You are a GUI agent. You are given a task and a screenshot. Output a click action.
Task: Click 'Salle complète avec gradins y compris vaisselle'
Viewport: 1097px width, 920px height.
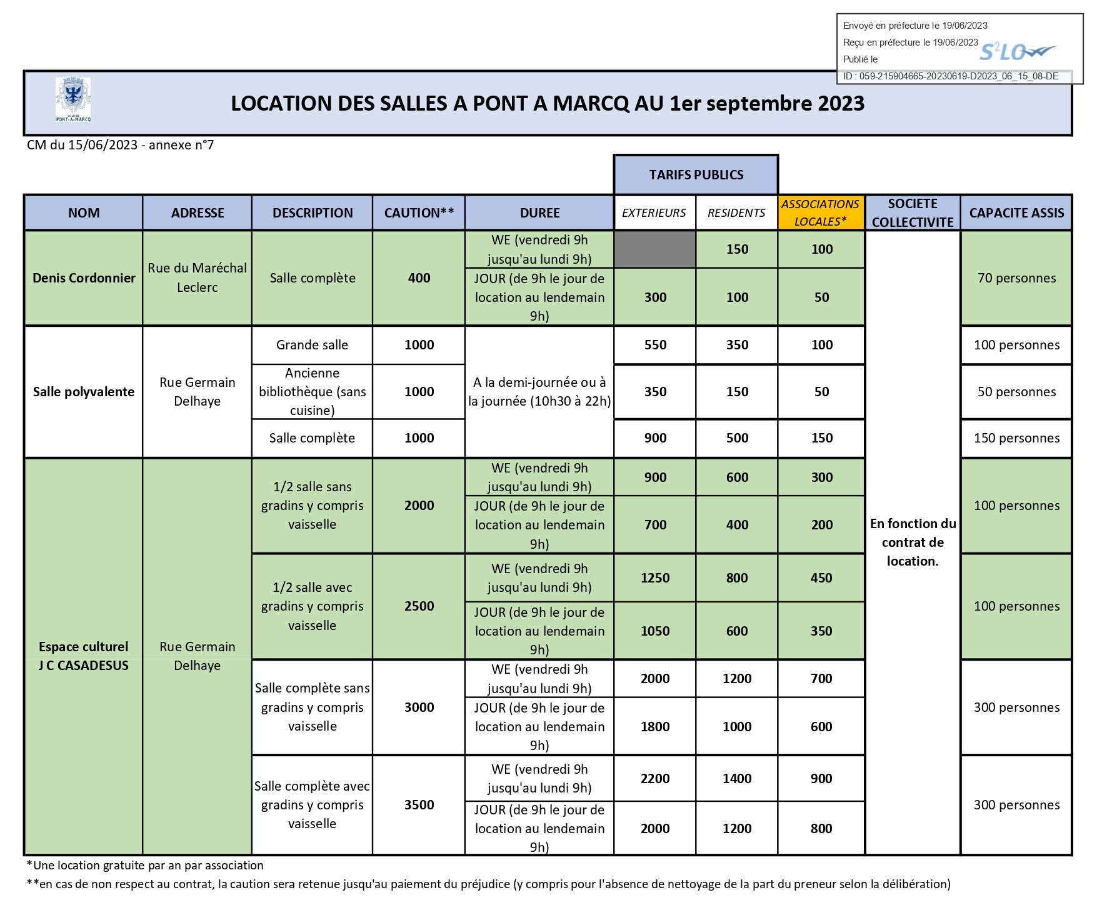click(313, 805)
